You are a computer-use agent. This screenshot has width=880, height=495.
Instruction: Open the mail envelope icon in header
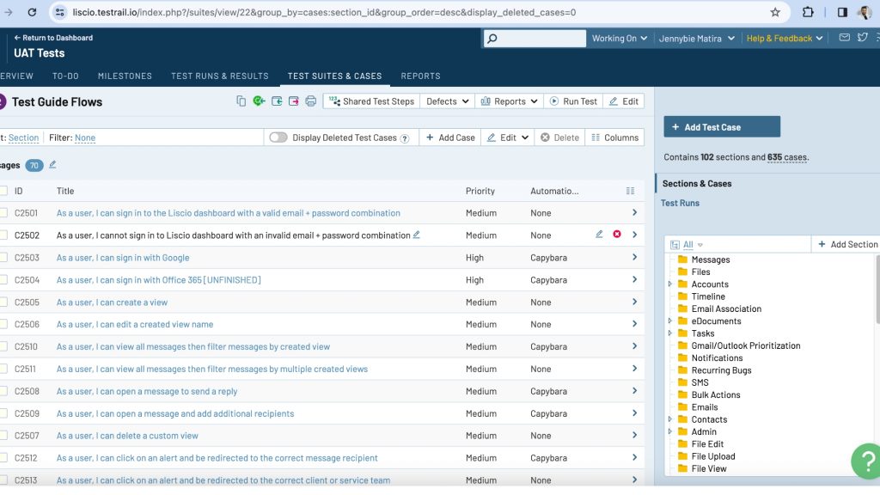(x=844, y=38)
